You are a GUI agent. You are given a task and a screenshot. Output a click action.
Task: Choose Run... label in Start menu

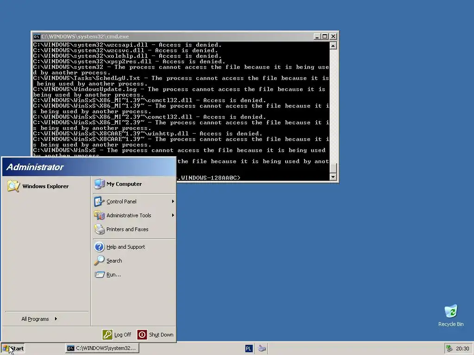(x=113, y=275)
